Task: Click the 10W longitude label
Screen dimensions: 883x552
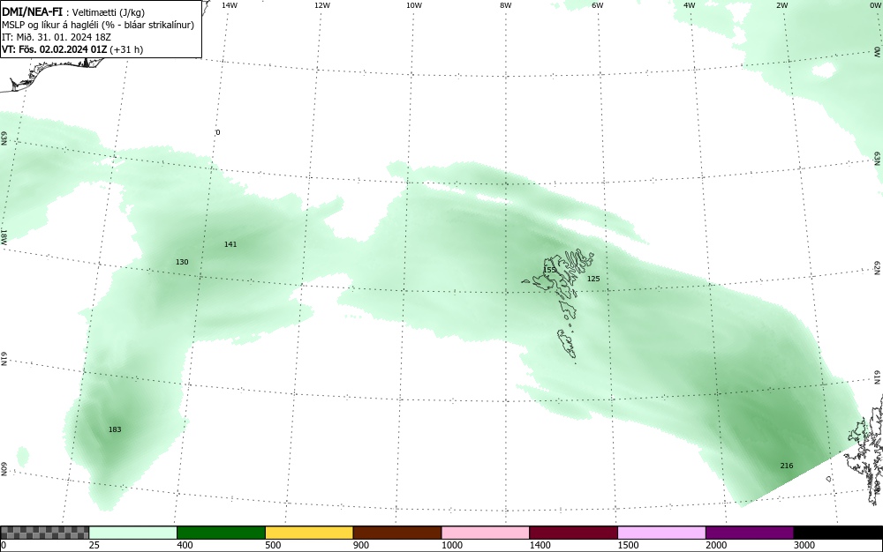Action: 414,5
